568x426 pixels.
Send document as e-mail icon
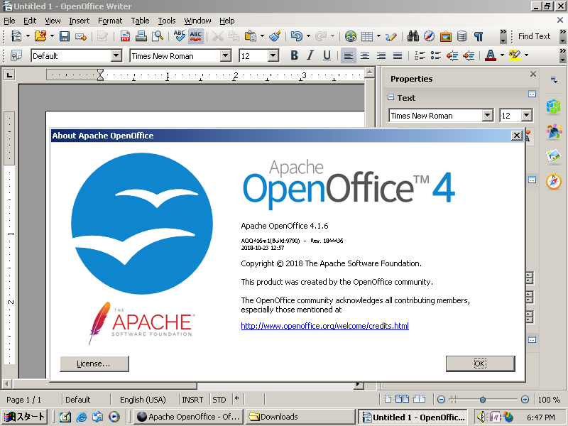[x=81, y=36]
